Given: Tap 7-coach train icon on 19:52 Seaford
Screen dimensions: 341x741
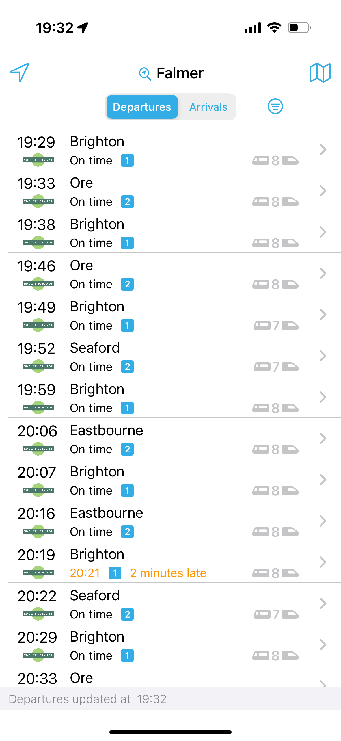Looking at the screenshot, I should [276, 367].
